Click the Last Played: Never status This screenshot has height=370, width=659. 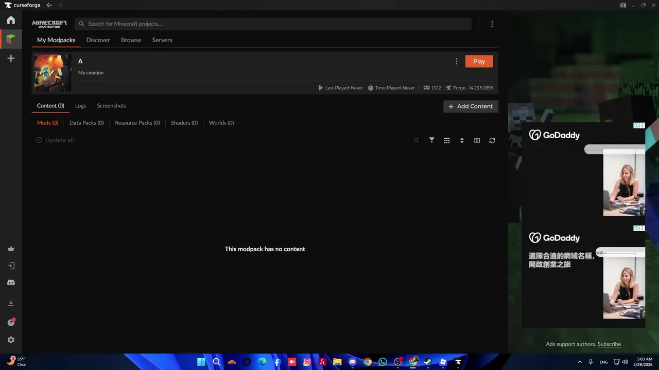(x=340, y=88)
